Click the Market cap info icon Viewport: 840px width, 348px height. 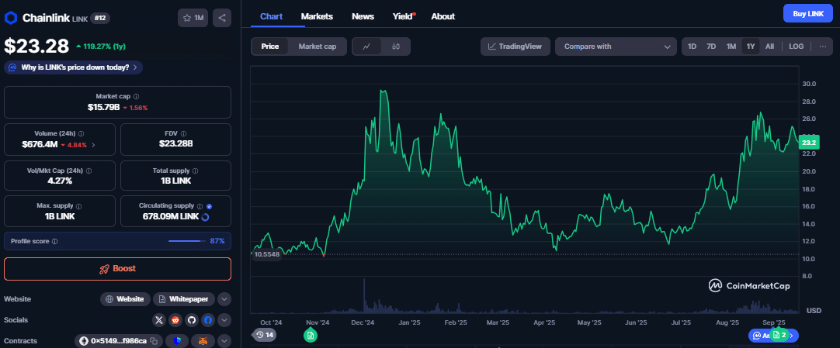point(136,97)
